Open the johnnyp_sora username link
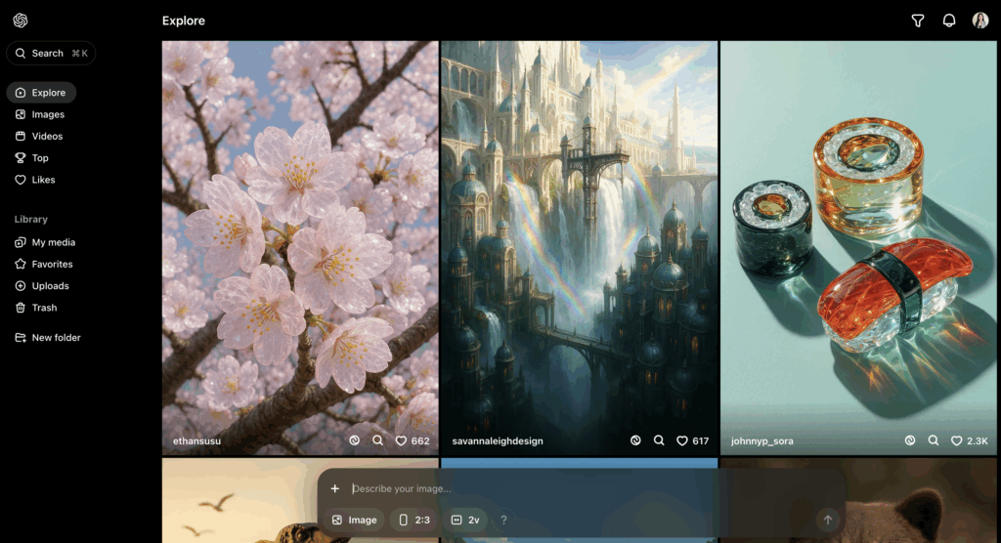The height and width of the screenshot is (543, 1001). (762, 440)
